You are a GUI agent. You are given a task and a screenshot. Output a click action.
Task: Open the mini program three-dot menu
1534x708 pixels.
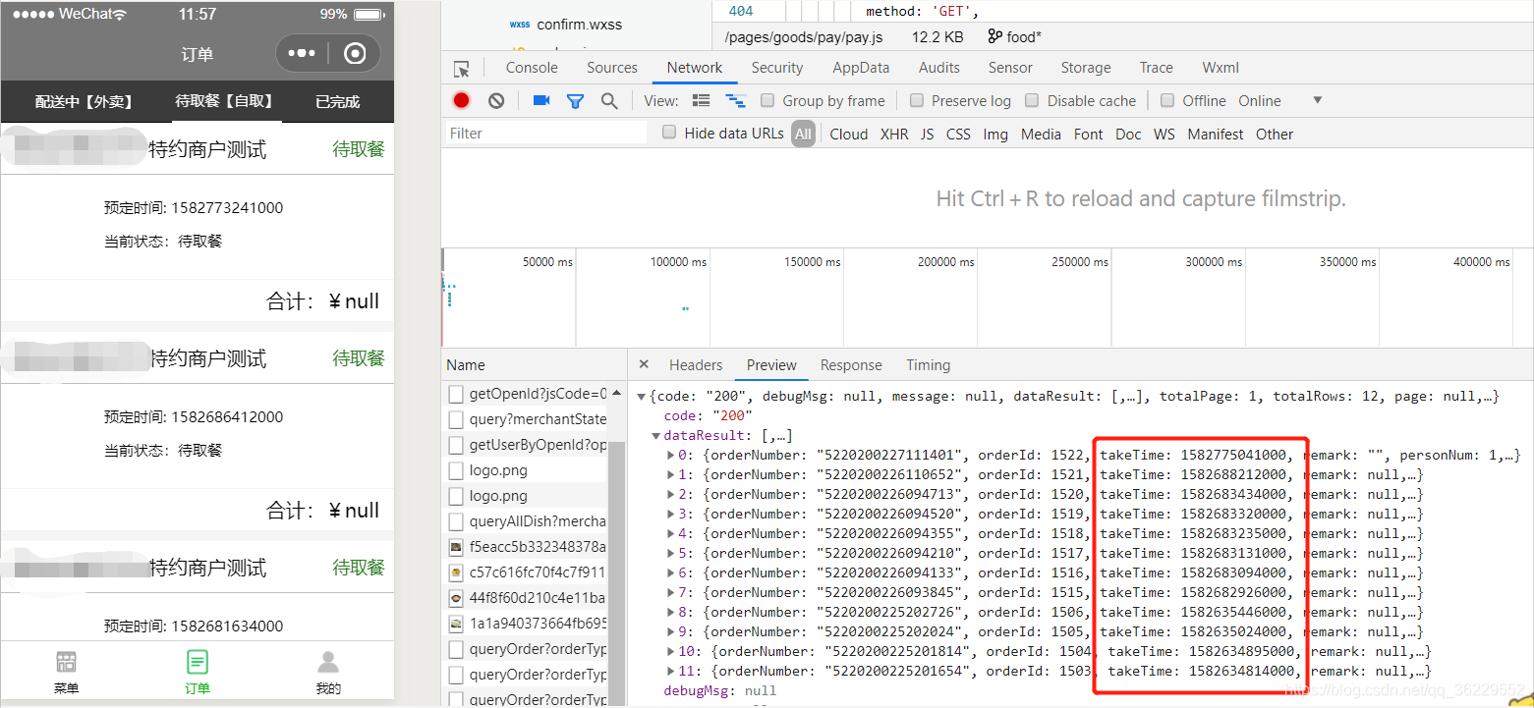click(x=301, y=53)
